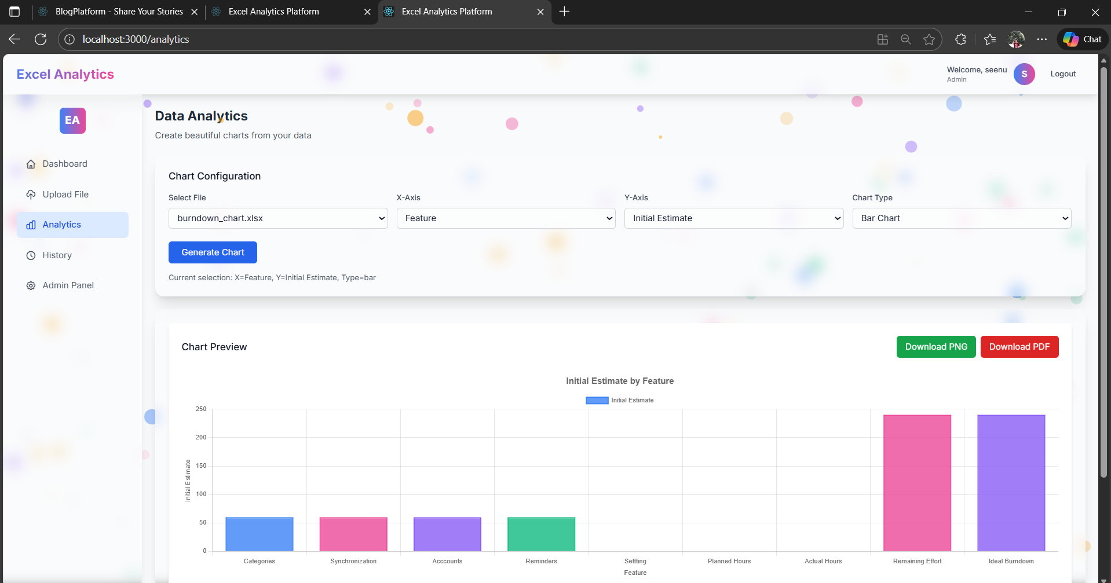Screen dimensions: 1111x583
Task: Open the History page
Action: [x=72, y=255]
